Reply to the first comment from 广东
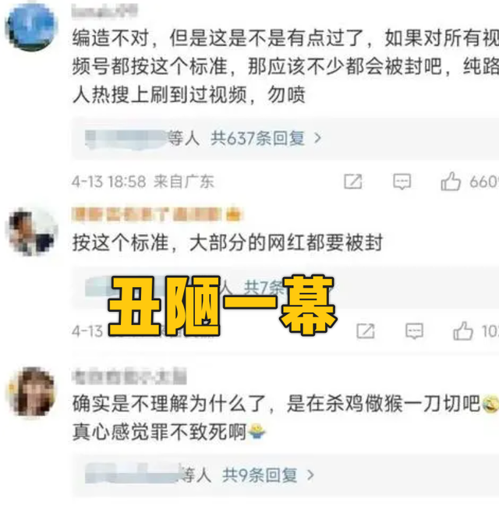Viewport: 499px width, 506px height. tap(402, 182)
